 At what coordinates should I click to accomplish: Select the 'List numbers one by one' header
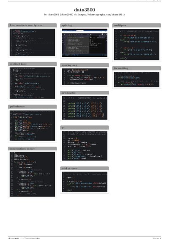tap(33, 25)
